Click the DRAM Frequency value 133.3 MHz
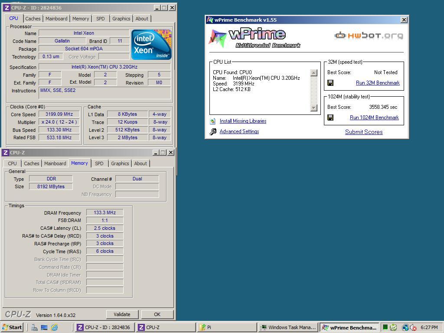The height and width of the screenshot is (333, 444). (105, 212)
